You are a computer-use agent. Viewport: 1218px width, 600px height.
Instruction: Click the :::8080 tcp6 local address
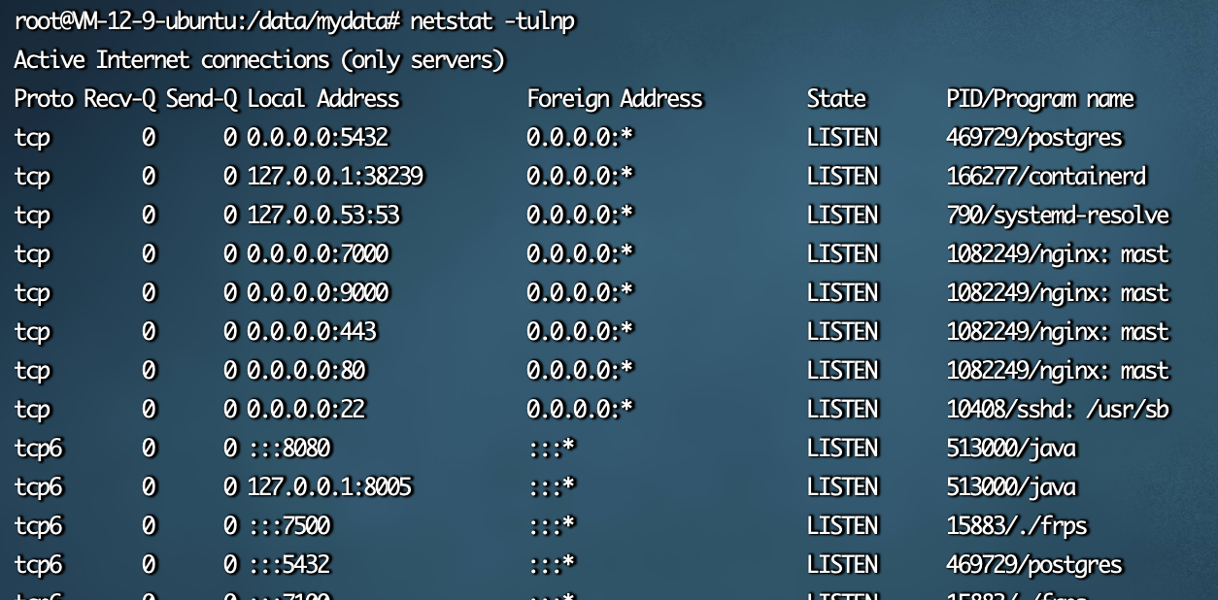288,448
